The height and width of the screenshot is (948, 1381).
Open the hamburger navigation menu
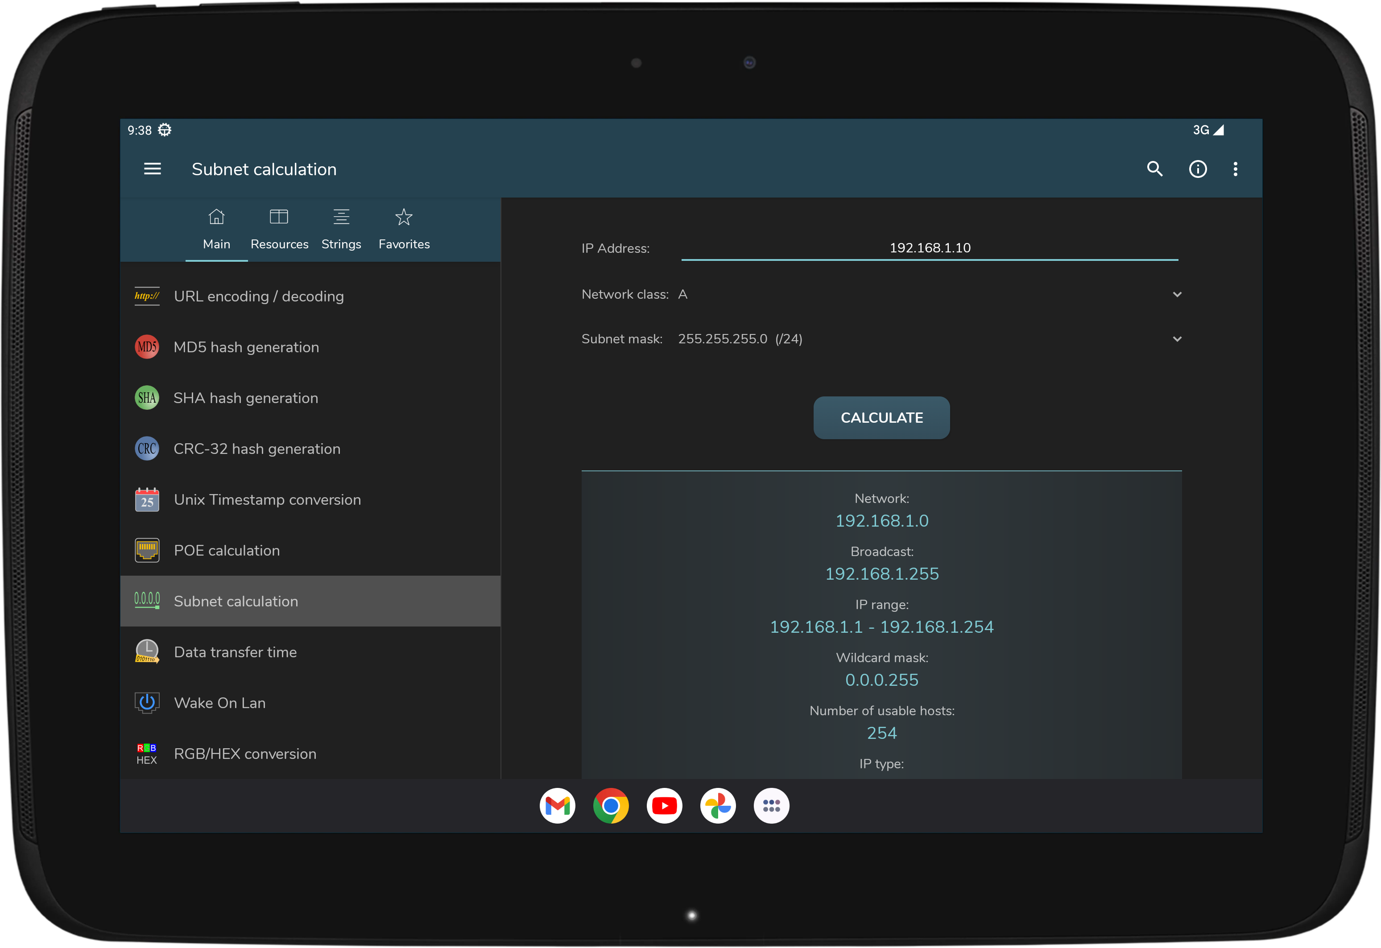(153, 169)
